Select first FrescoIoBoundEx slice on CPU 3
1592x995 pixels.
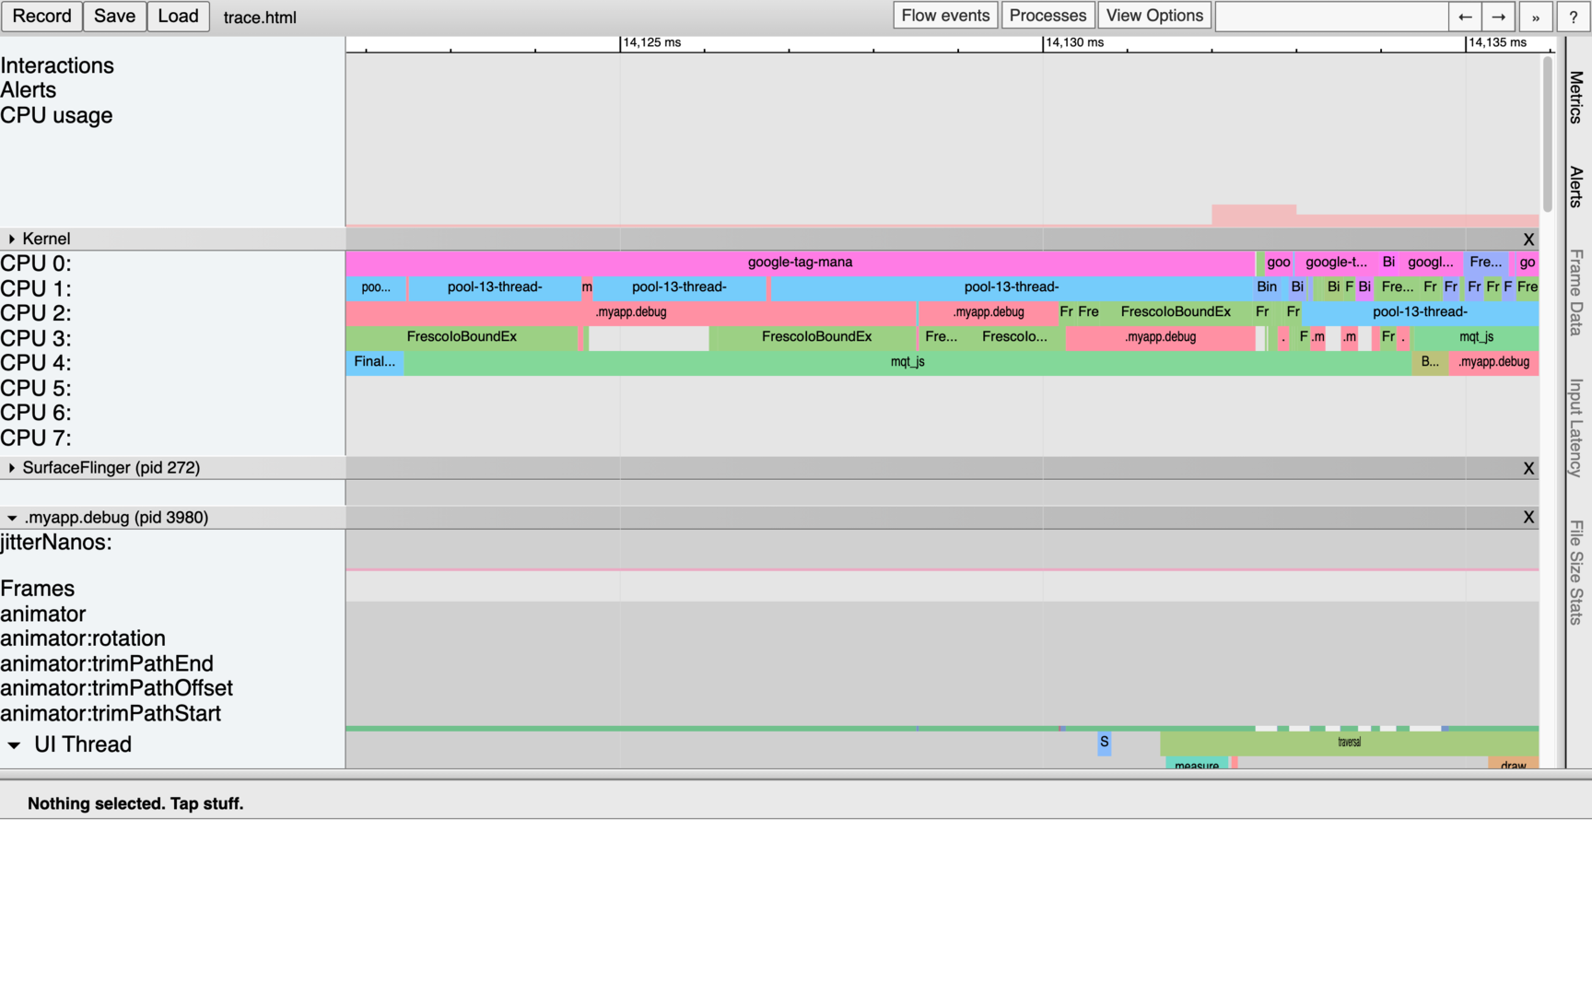462,337
